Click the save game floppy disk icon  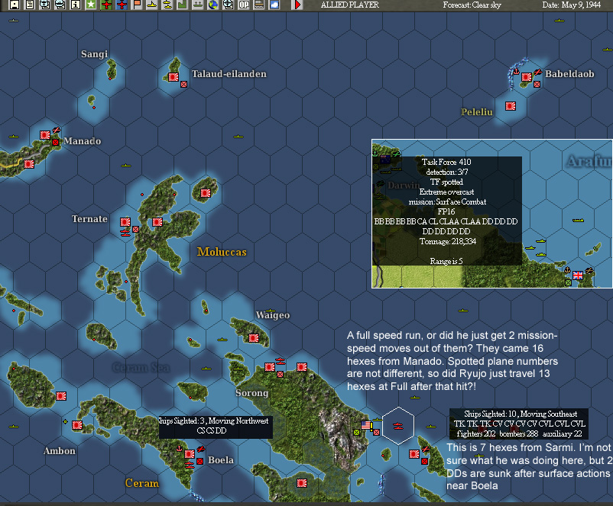pyautogui.click(x=15, y=5)
